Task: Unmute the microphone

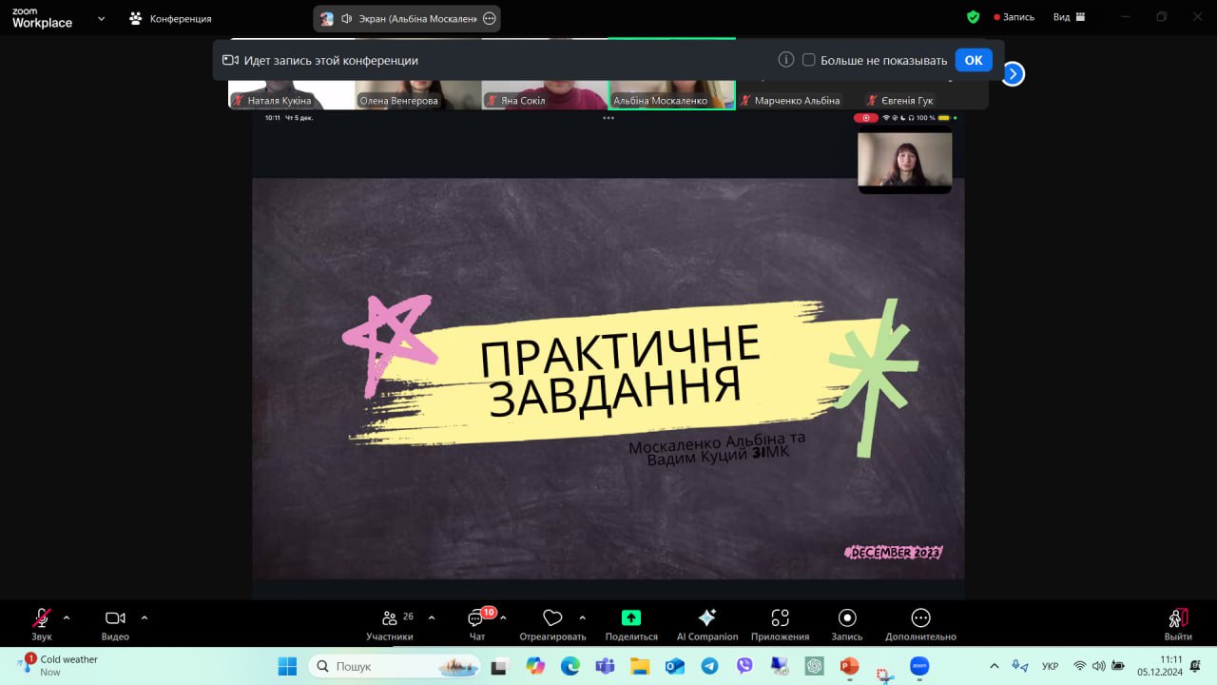Action: pos(42,618)
